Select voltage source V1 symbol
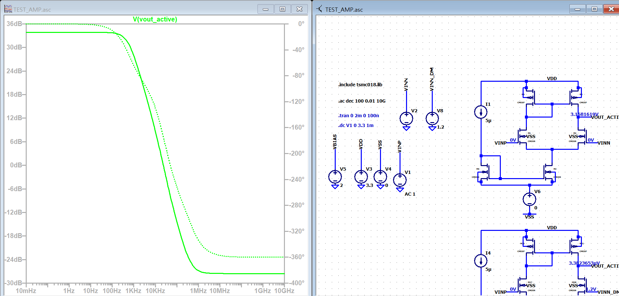 pos(400,180)
